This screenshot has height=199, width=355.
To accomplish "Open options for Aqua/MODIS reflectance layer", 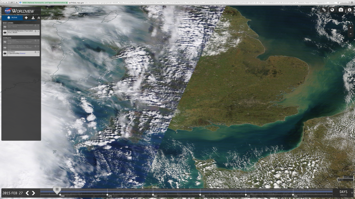I will click(x=35, y=26).
